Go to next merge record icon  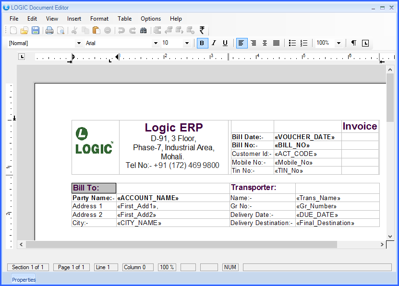pos(180,30)
